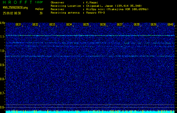Screen dimensions: 177x113
Task: Click the HROFFT program title
Action: (17, 2)
